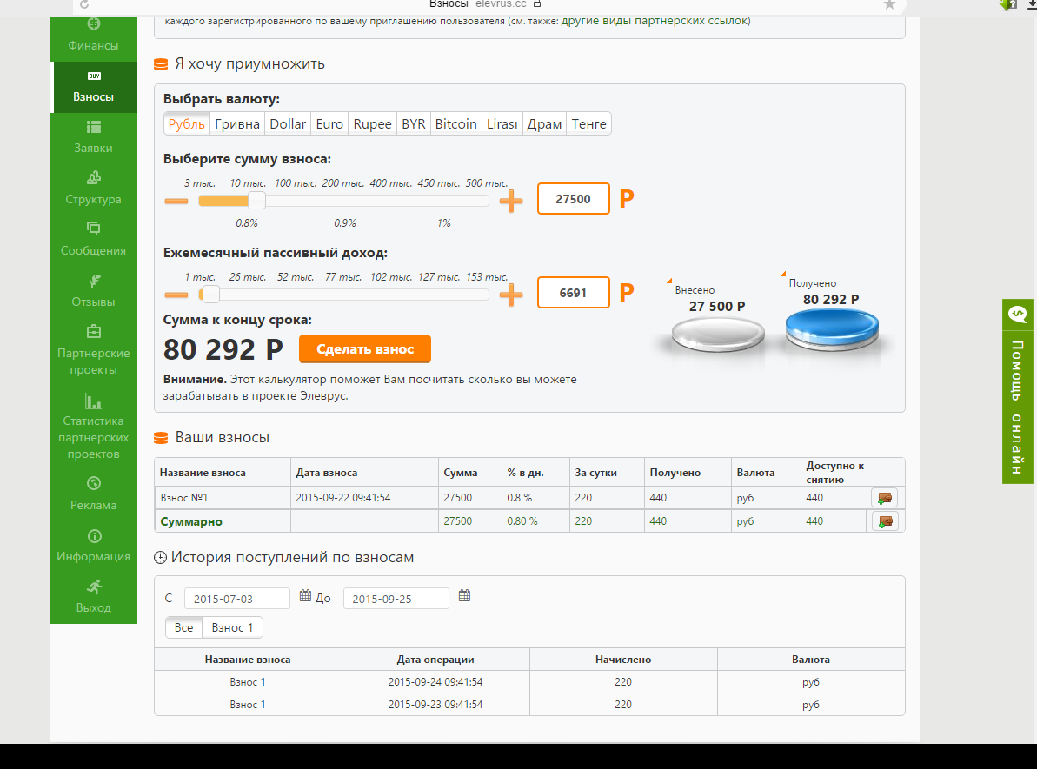Screen dimensions: 1037x769
Task: Select Rupee currency
Action: [x=372, y=123]
